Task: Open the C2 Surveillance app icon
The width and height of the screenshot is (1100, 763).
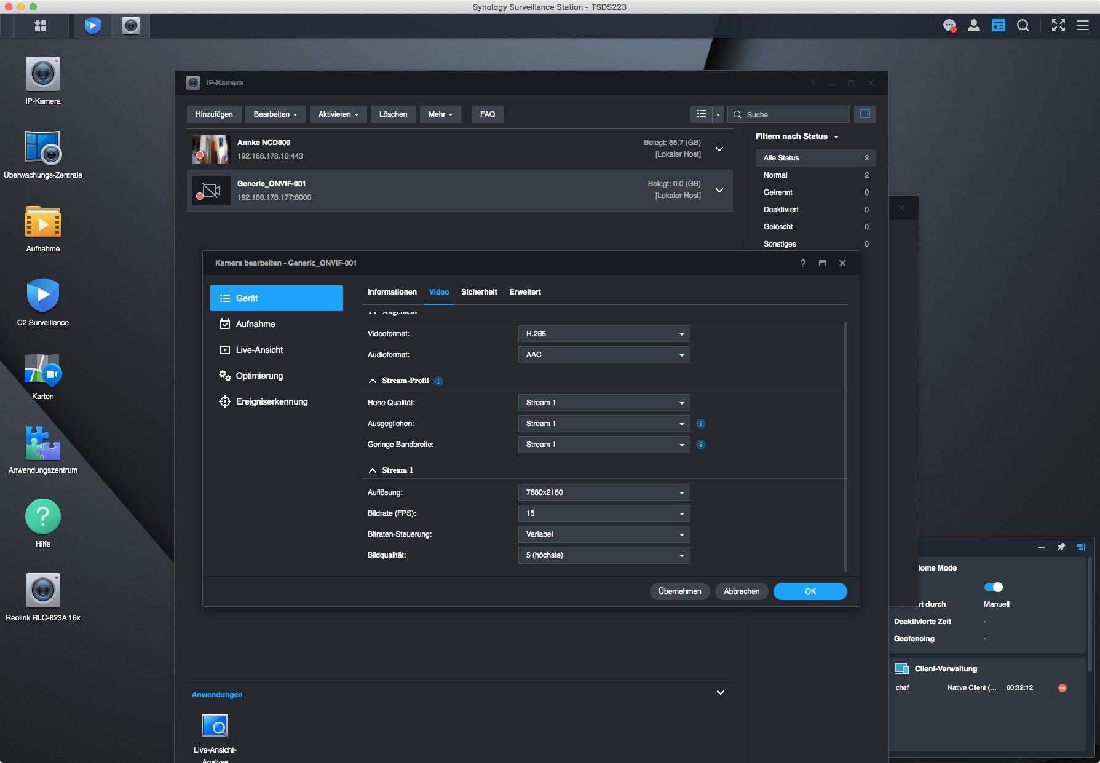Action: point(43,296)
